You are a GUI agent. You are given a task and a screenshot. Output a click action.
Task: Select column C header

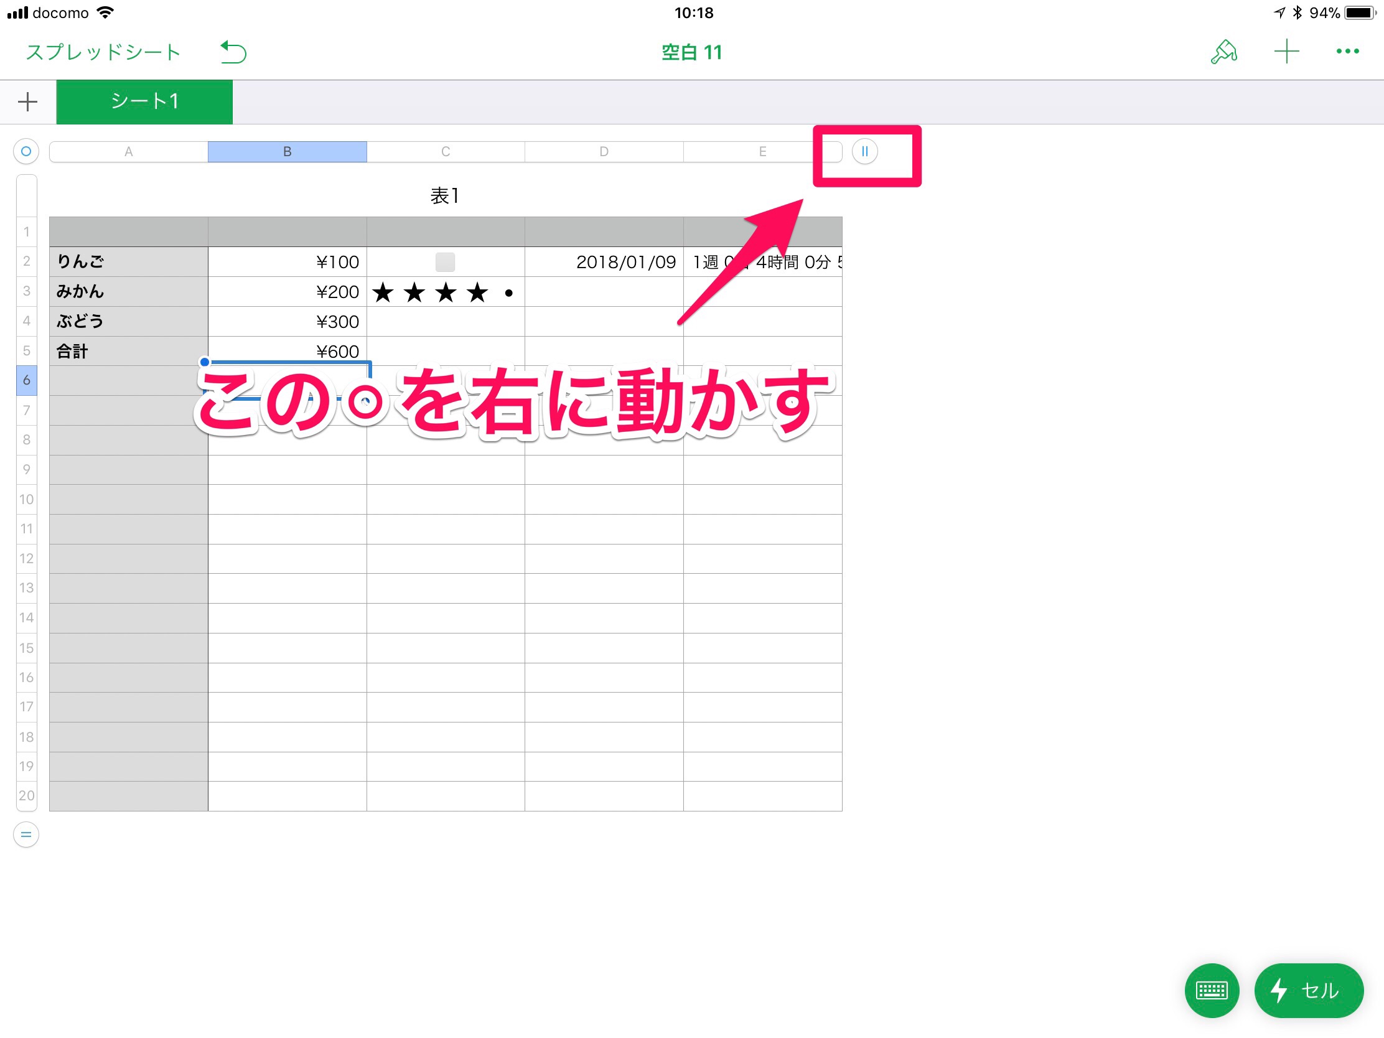446,151
